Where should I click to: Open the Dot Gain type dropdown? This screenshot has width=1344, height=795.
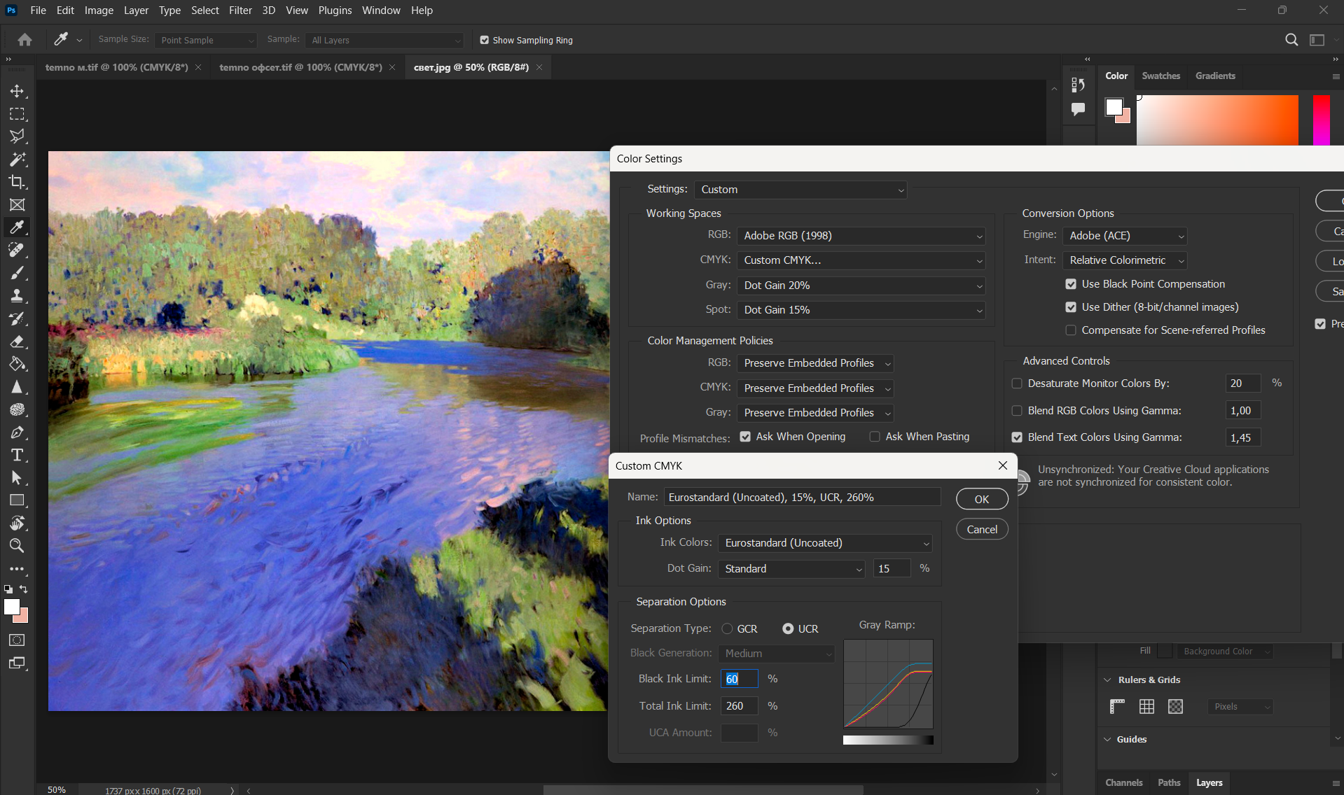[x=791, y=569]
